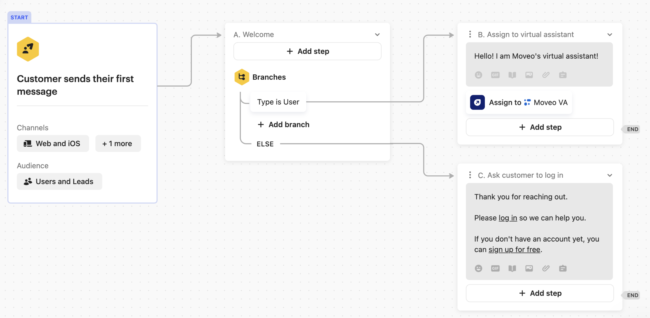The height and width of the screenshot is (318, 650).
Task: Click the Assign action icon in step B
Action: pyautogui.click(x=477, y=102)
